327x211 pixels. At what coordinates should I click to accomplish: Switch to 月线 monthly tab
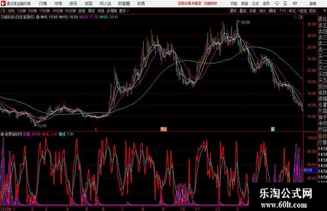tap(101, 11)
